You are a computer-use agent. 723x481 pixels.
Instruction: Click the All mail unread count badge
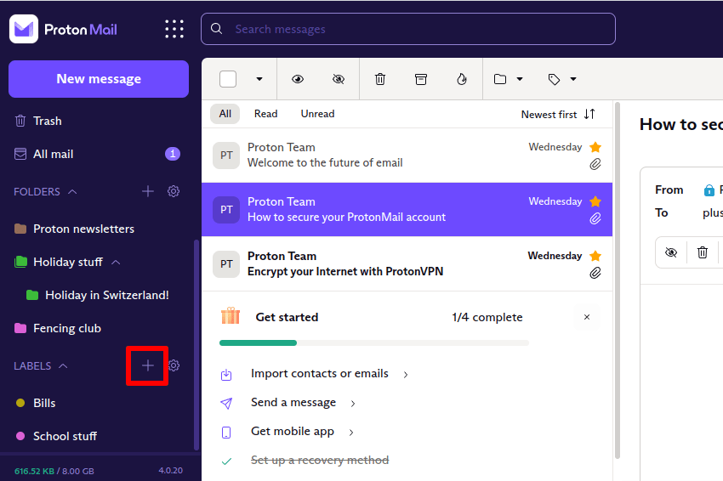[x=173, y=154]
